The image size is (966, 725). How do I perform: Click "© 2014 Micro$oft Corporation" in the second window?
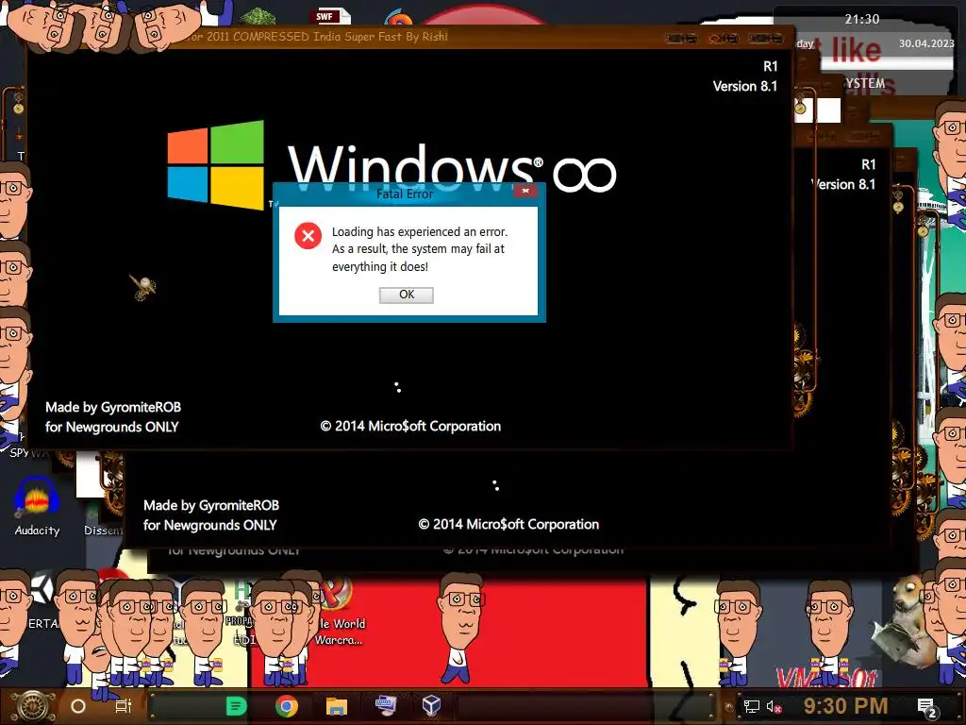[x=508, y=524]
